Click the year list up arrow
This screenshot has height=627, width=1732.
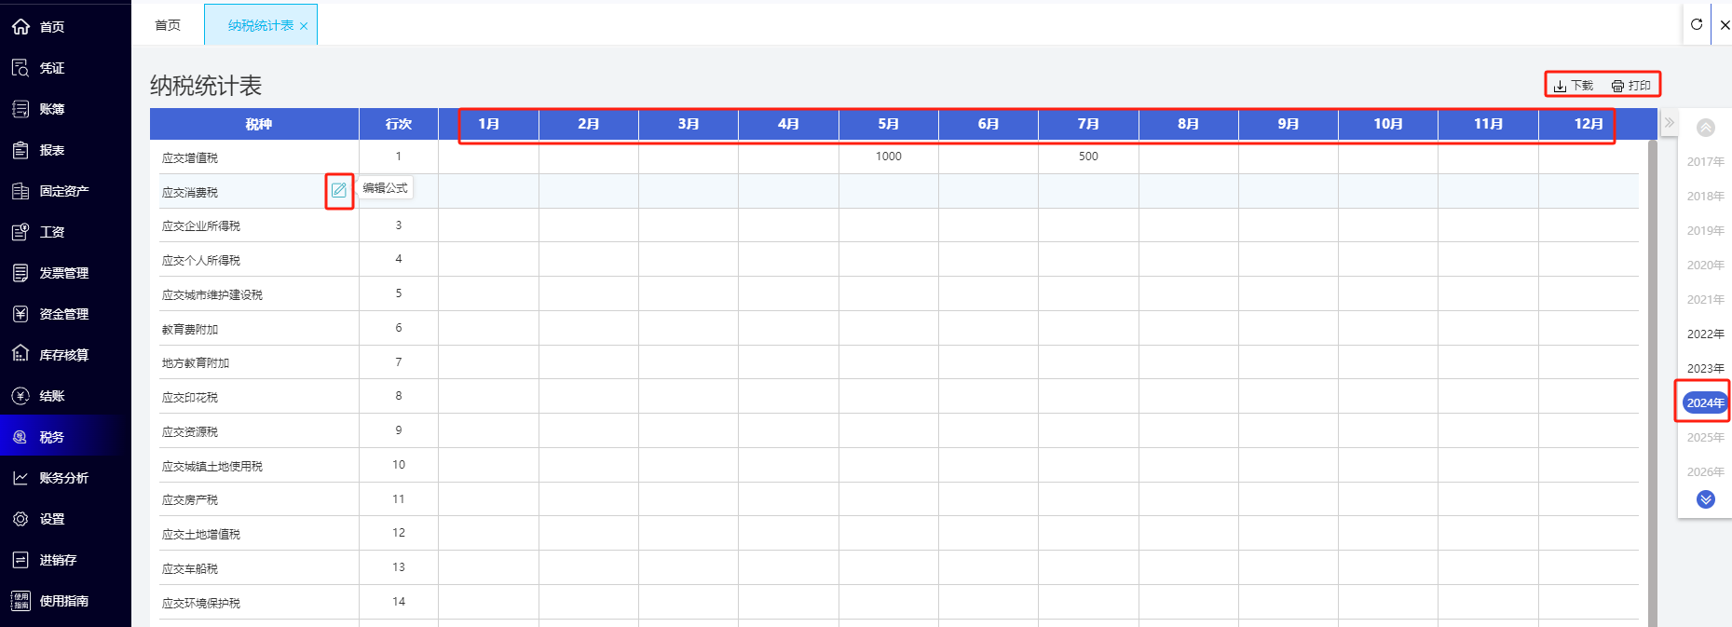[x=1706, y=128]
